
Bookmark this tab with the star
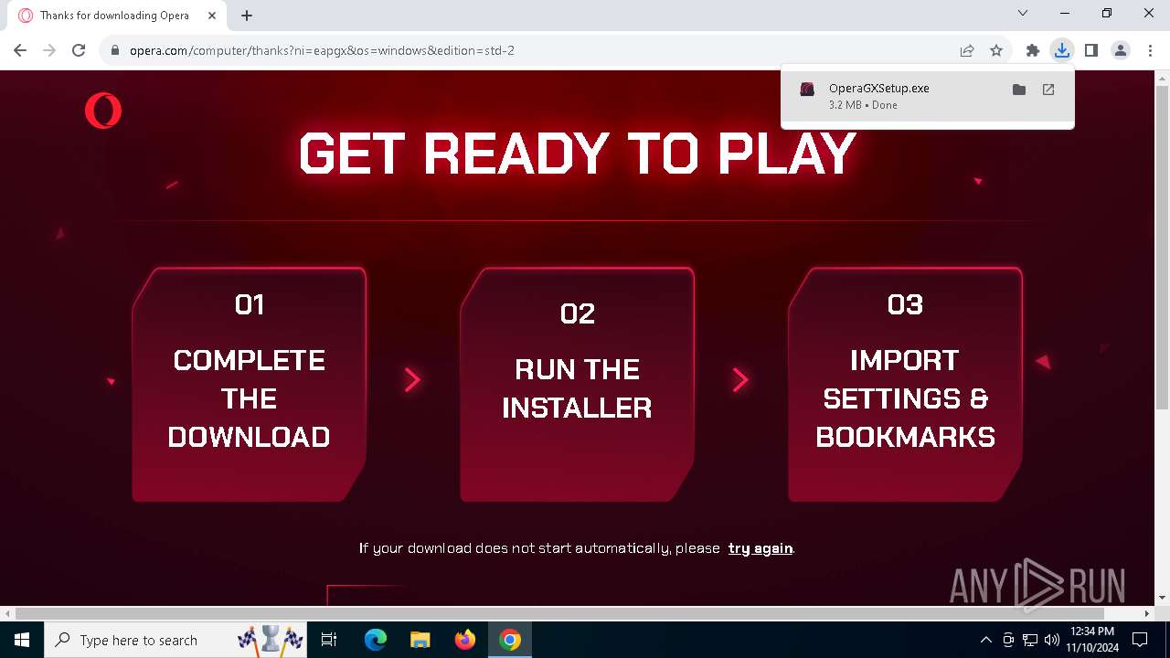[996, 50]
